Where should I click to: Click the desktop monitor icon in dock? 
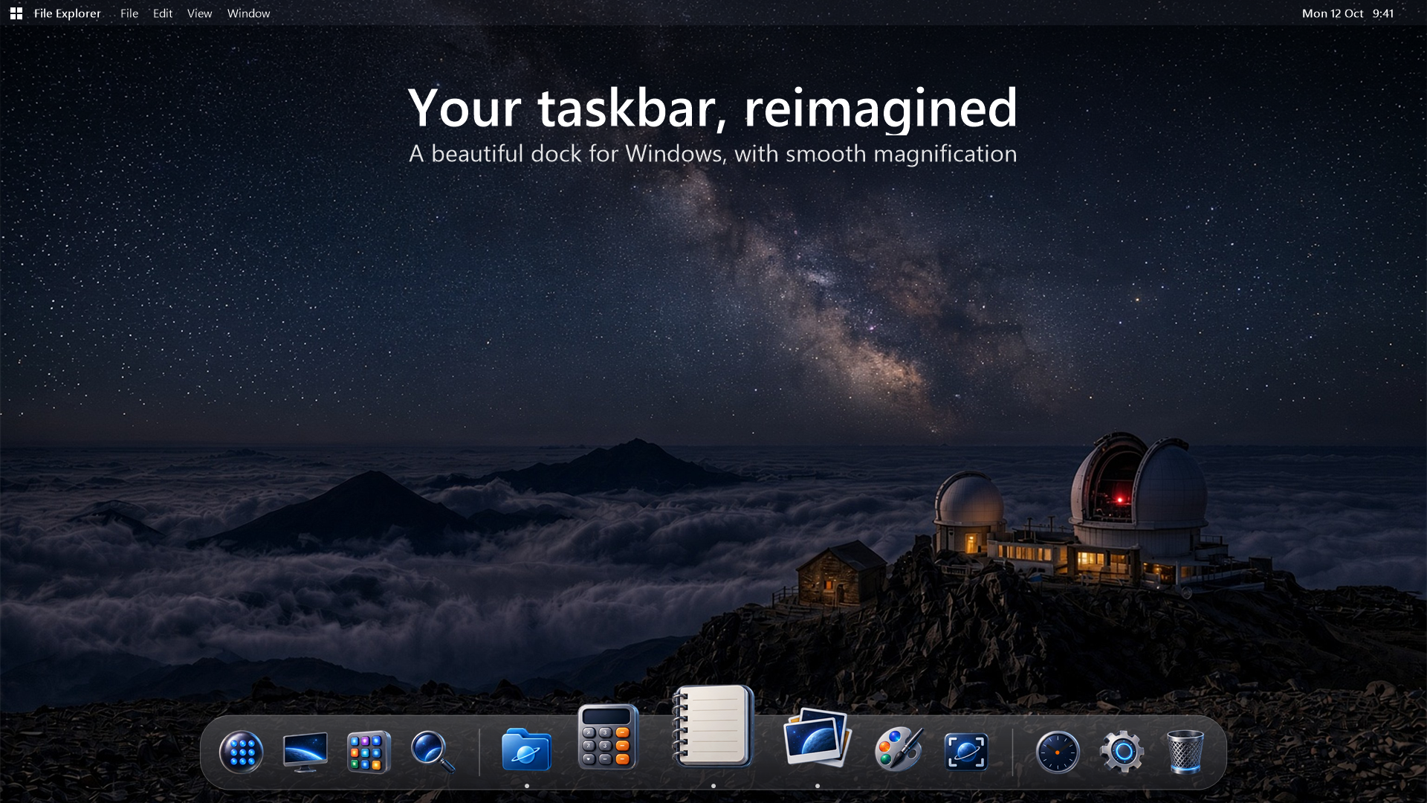(x=305, y=752)
